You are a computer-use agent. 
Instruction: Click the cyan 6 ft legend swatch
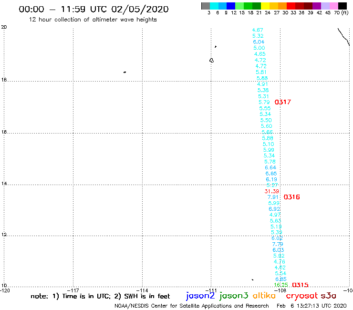(x=214, y=6)
